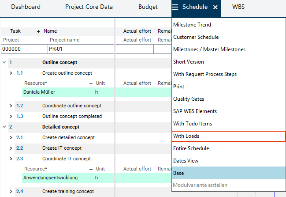This screenshot has width=286, height=197.
Task: Click the plus icon next to Task header
Action: (x=38, y=31)
